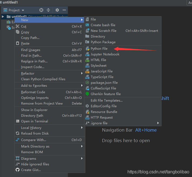Create a new Jupyter Notebook
This screenshot has width=192, height=177.
click(x=105, y=54)
